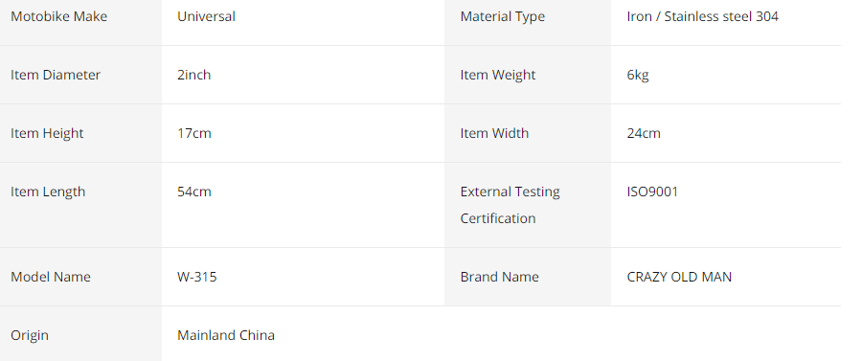Select the Universal value text
This screenshot has height=361, width=862.
click(206, 16)
